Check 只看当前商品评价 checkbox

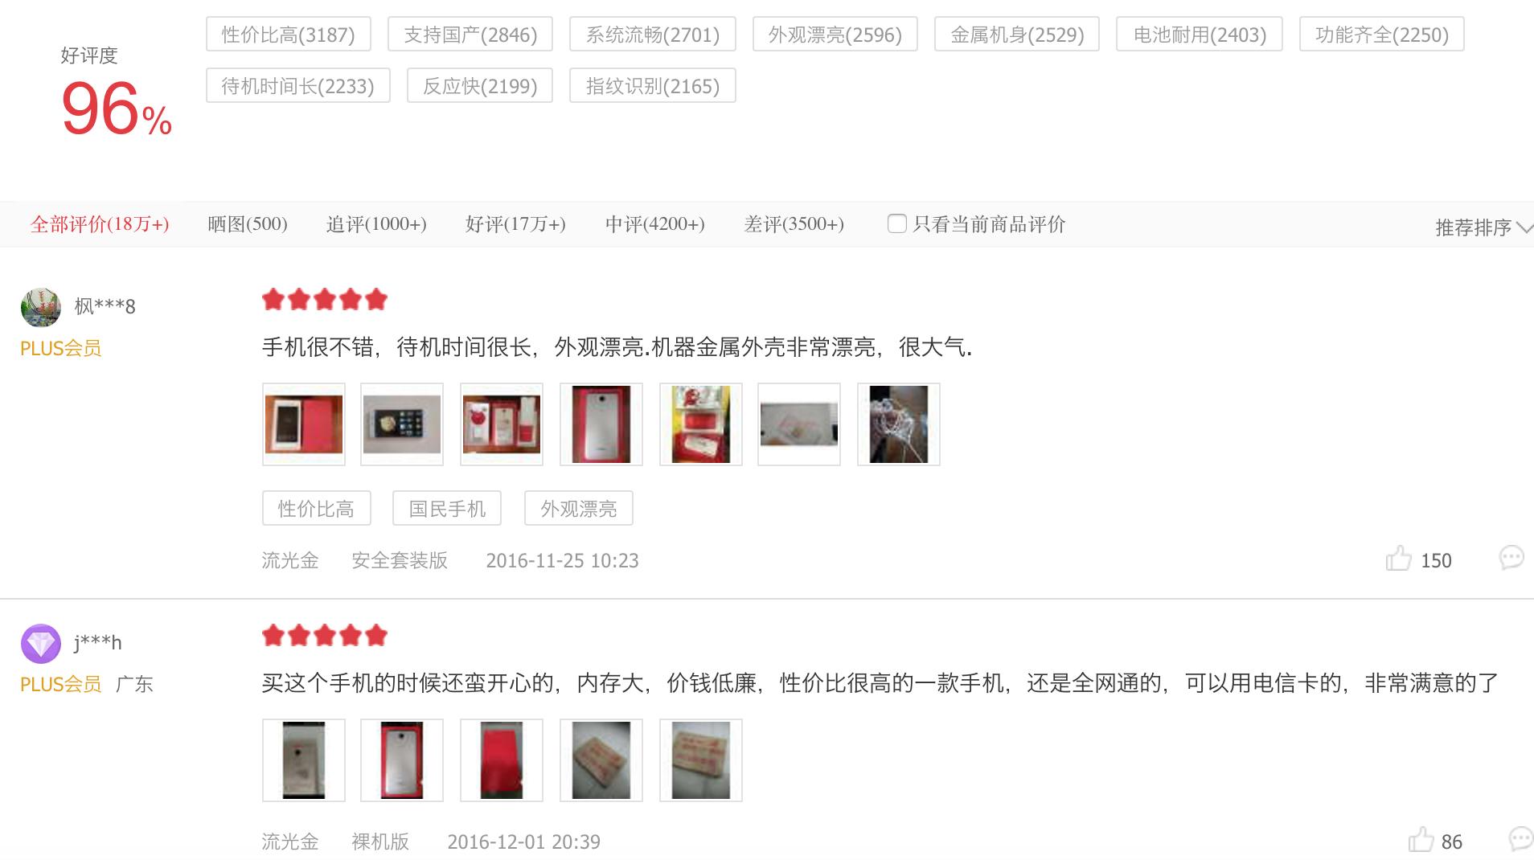tap(896, 223)
